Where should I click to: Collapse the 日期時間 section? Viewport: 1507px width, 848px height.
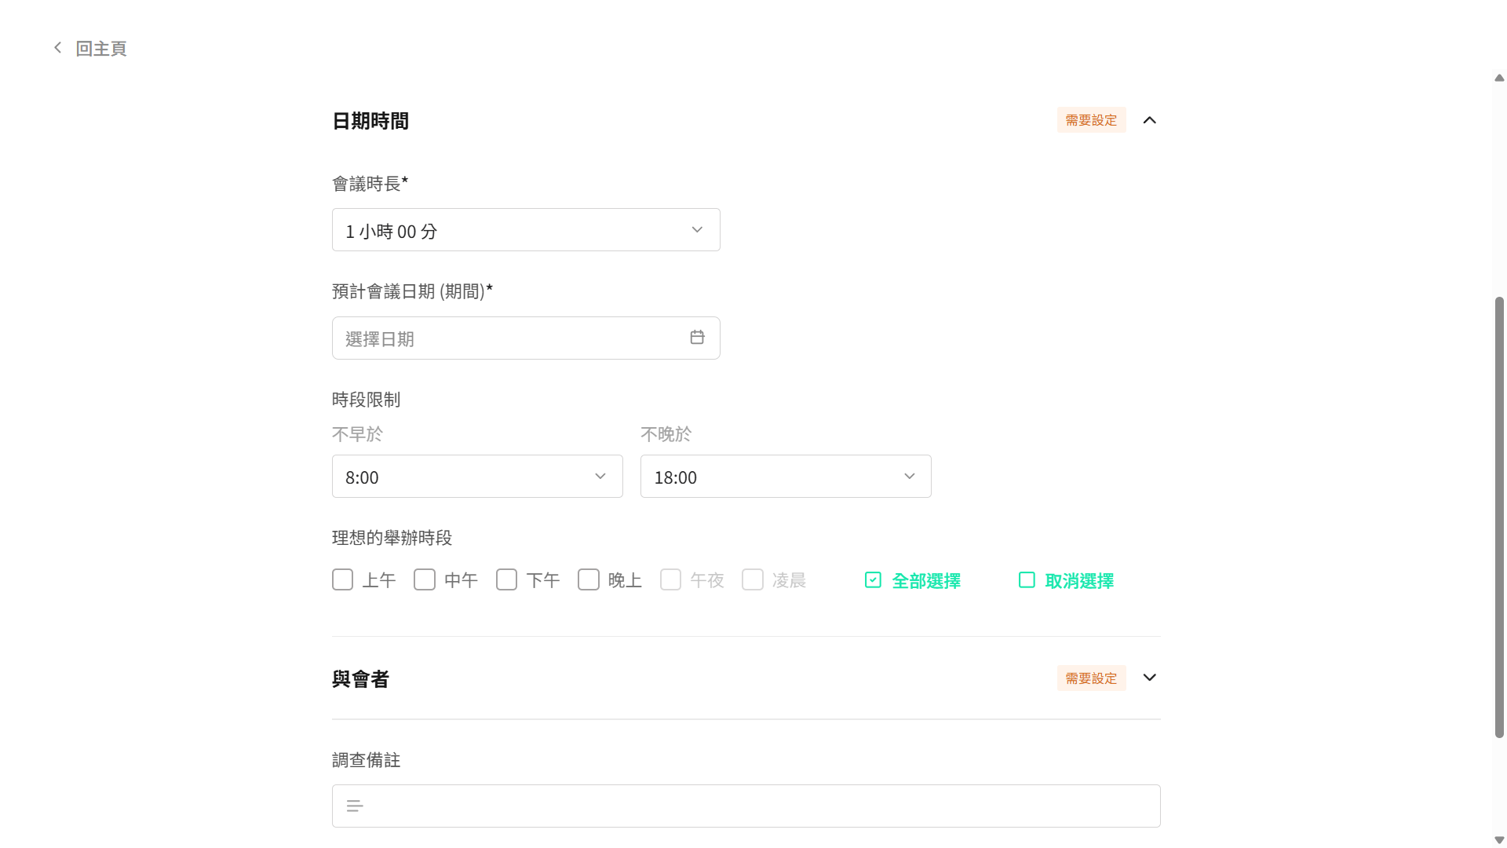pyautogui.click(x=1149, y=120)
